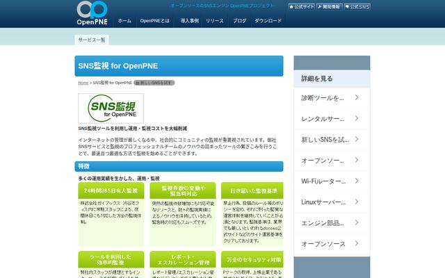This screenshot has width=445, height=278.
Task: Click the chevron beside オープンソー...
Action: click(357, 160)
